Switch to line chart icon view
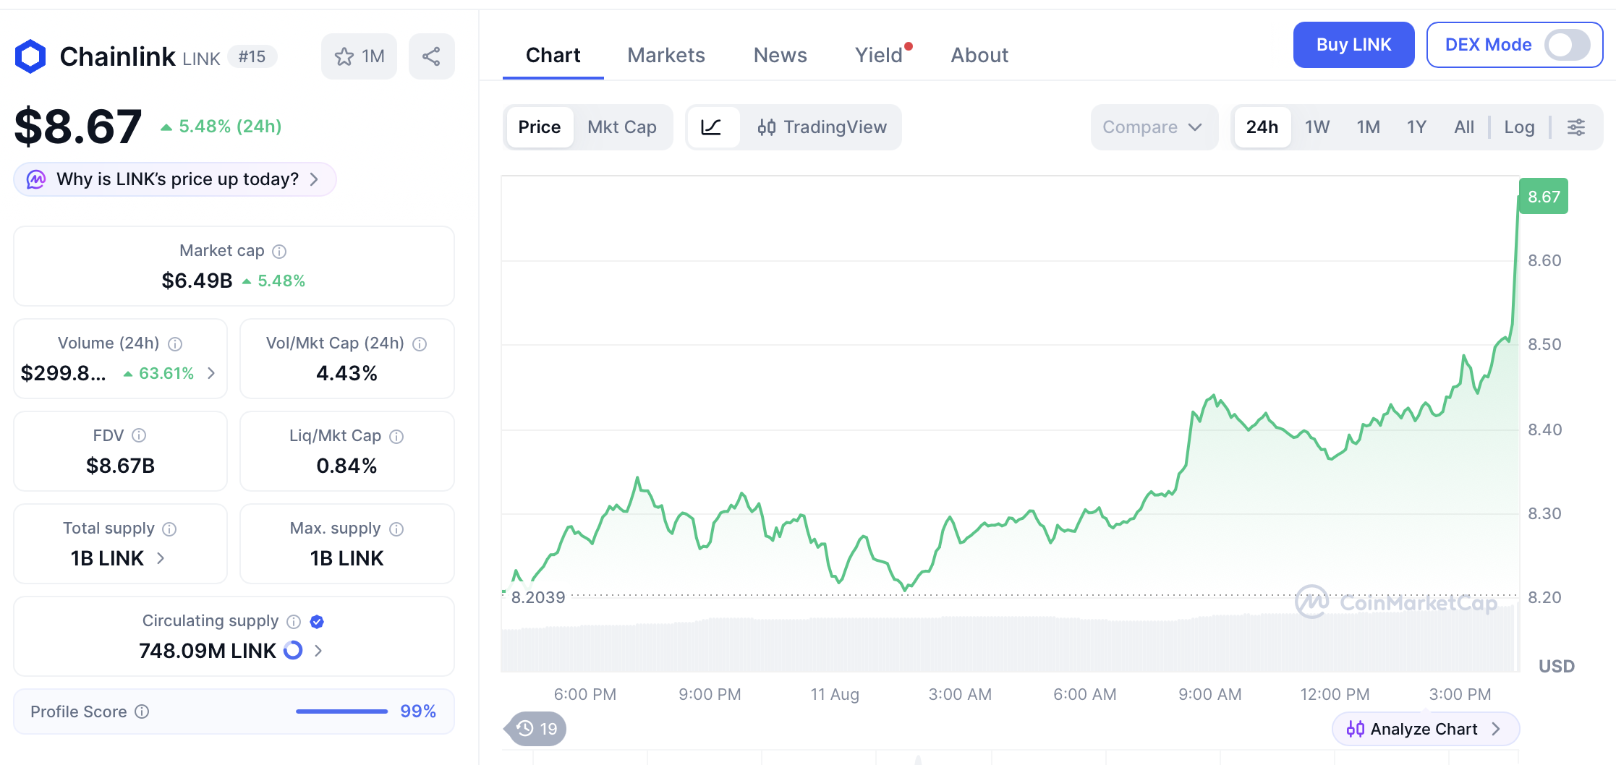This screenshot has width=1616, height=765. (712, 127)
